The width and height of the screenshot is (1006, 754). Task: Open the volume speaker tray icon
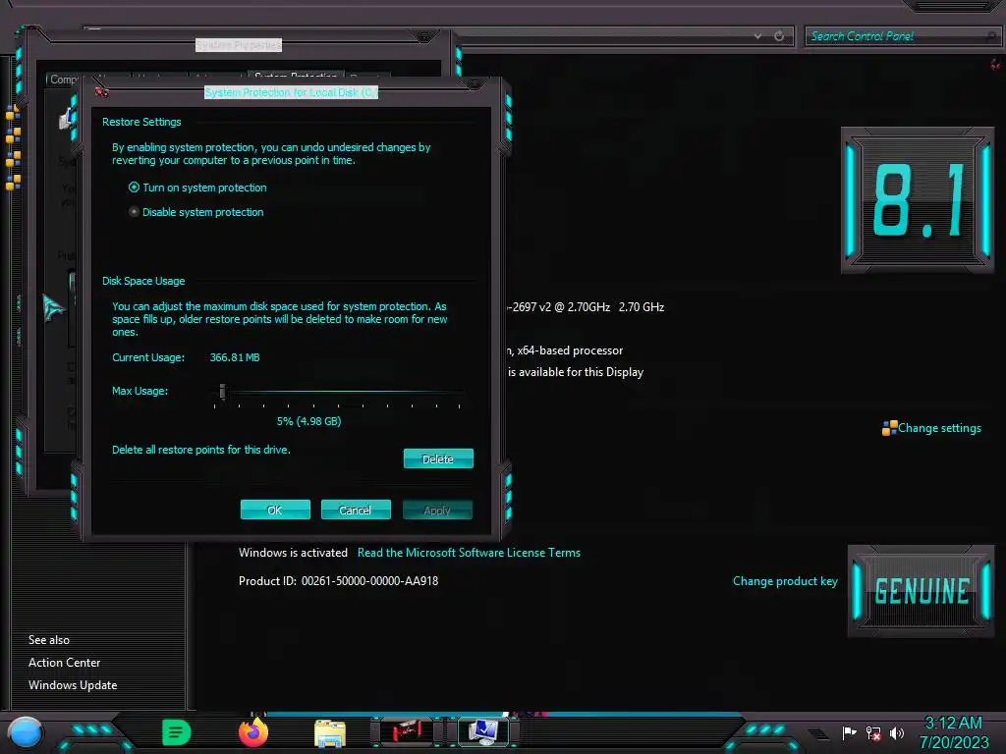897,732
